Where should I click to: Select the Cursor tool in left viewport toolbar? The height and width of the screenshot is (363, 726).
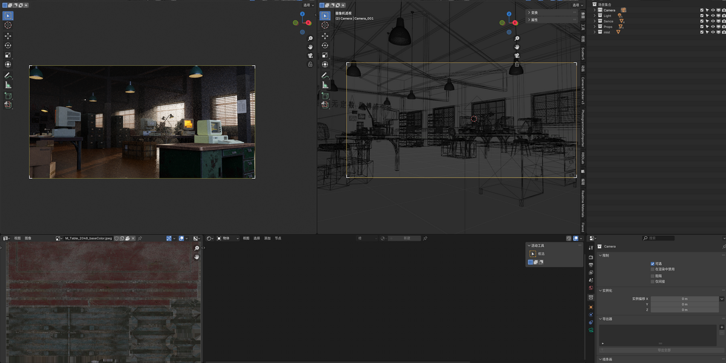[8, 25]
